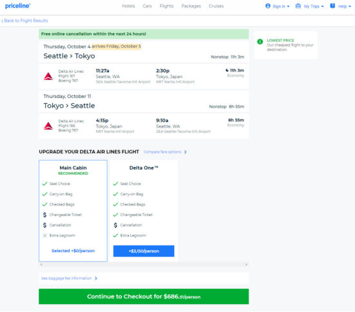355x312 pixels.
Task: Click Delta One Cancellation dollar icon
Action: coord(116,225)
